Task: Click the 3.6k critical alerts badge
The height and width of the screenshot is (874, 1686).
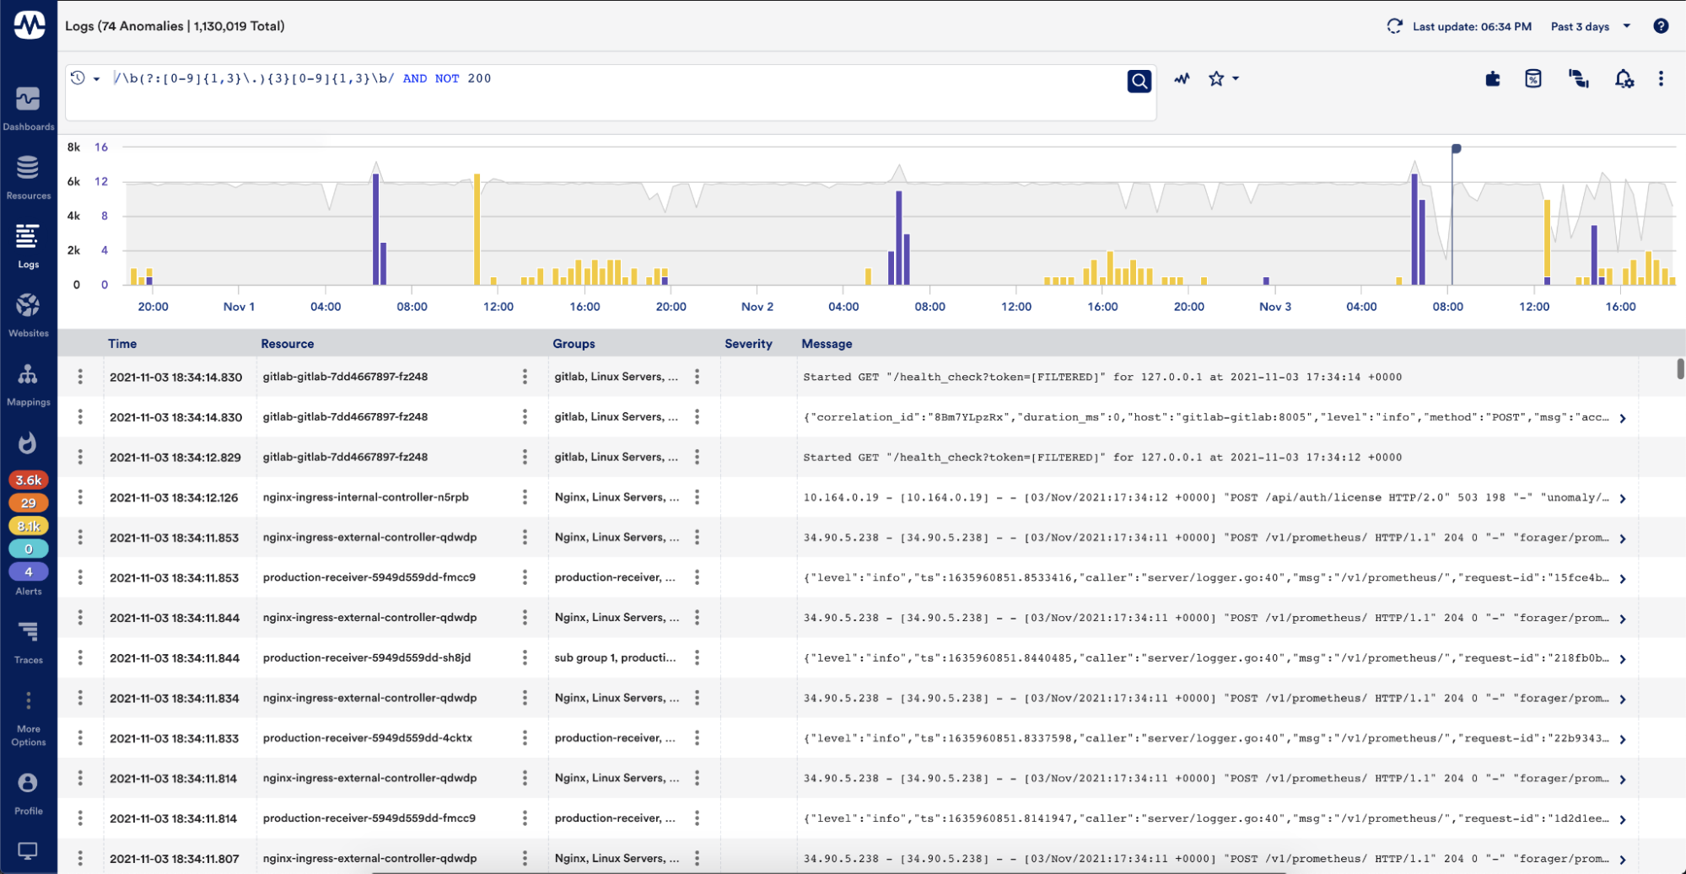Action: pyautogui.click(x=29, y=480)
